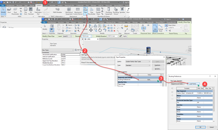Open the Fabrication Part tool
Viewport: 218px width, 130px height.
tap(38, 11)
